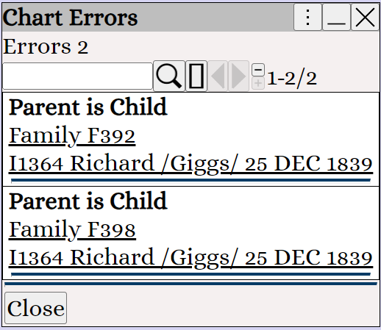This screenshot has width=381, height=330.
Task: Decrease page size with minus button
Action: tap(258, 70)
